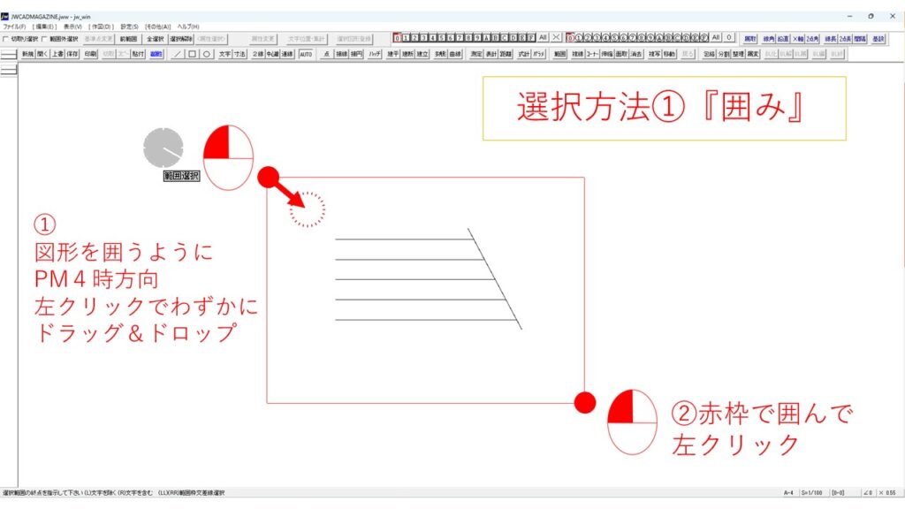This screenshot has width=905, height=509.
Task: Pick the ハッチ hatch tool
Action: [375, 54]
